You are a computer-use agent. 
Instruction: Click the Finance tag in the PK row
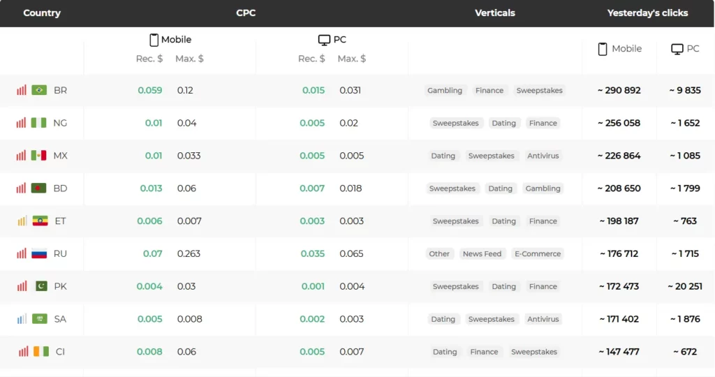coord(543,286)
